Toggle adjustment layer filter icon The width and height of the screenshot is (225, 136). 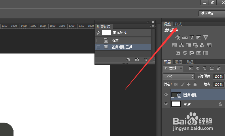198,68
